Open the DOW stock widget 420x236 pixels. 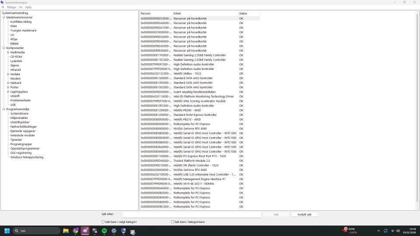click(350, 231)
